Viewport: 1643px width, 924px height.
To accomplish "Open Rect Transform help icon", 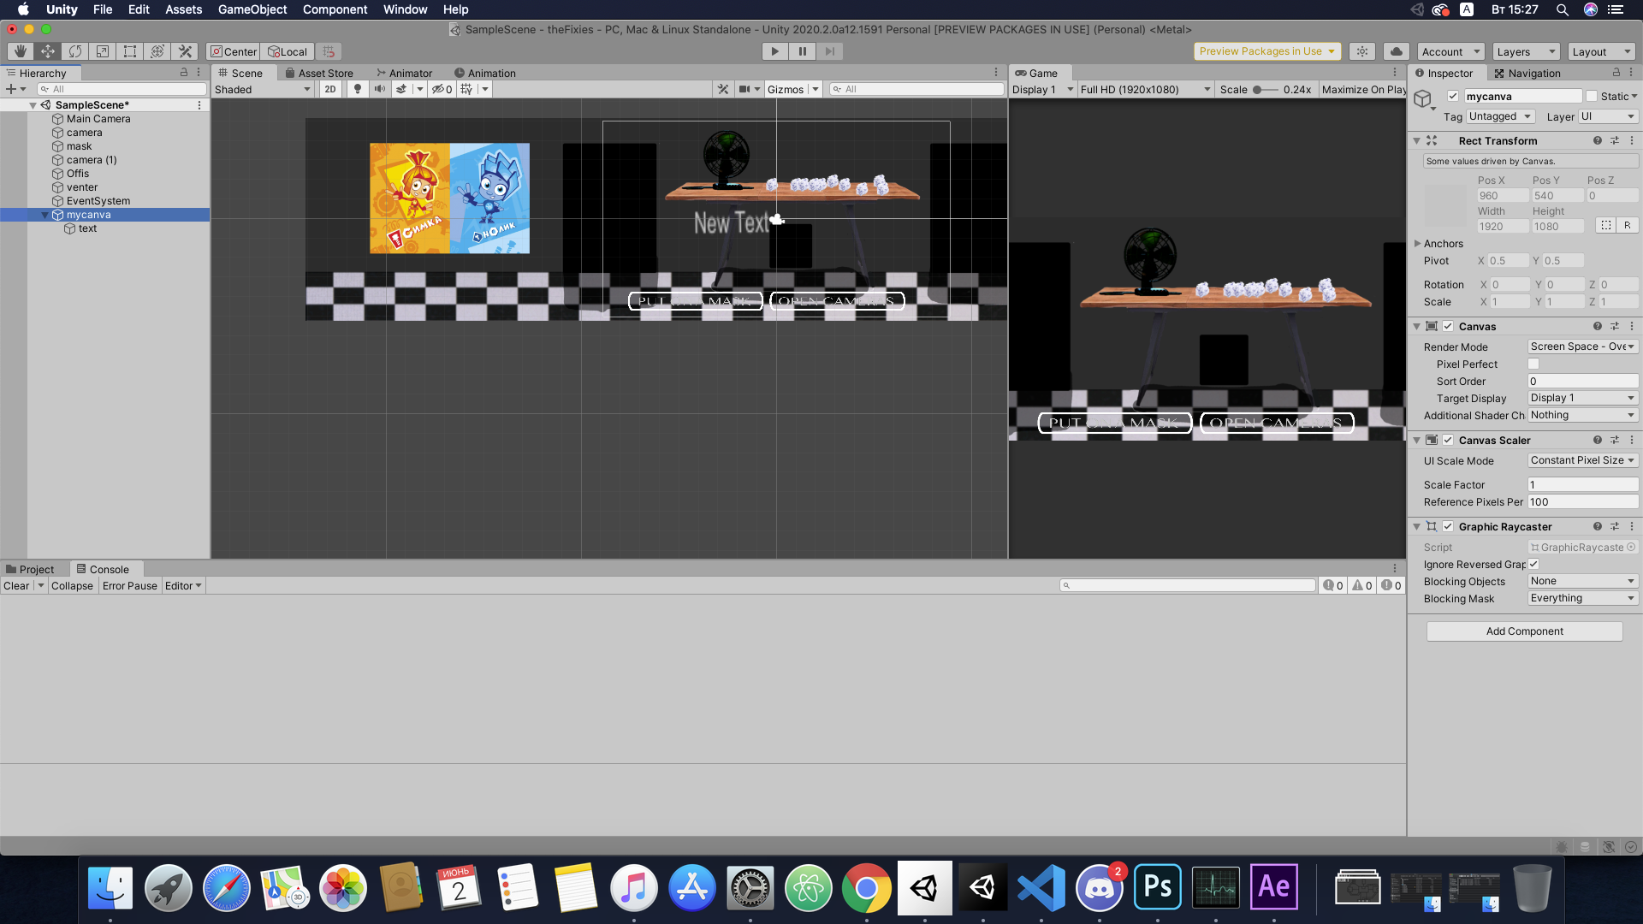I will [1597, 140].
